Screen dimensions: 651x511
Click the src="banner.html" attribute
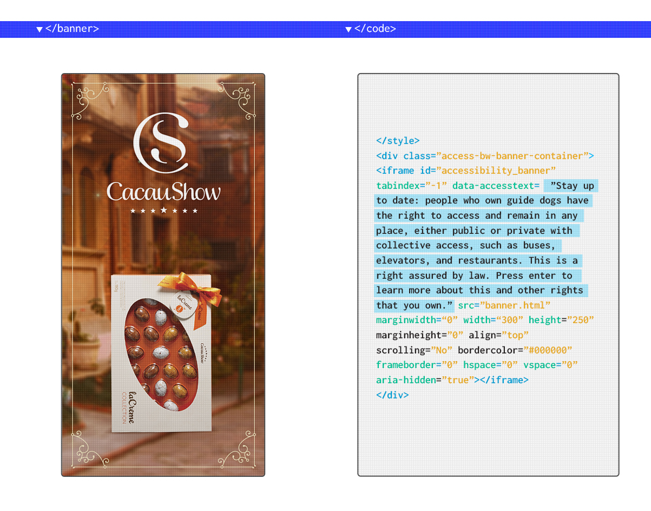point(504,305)
